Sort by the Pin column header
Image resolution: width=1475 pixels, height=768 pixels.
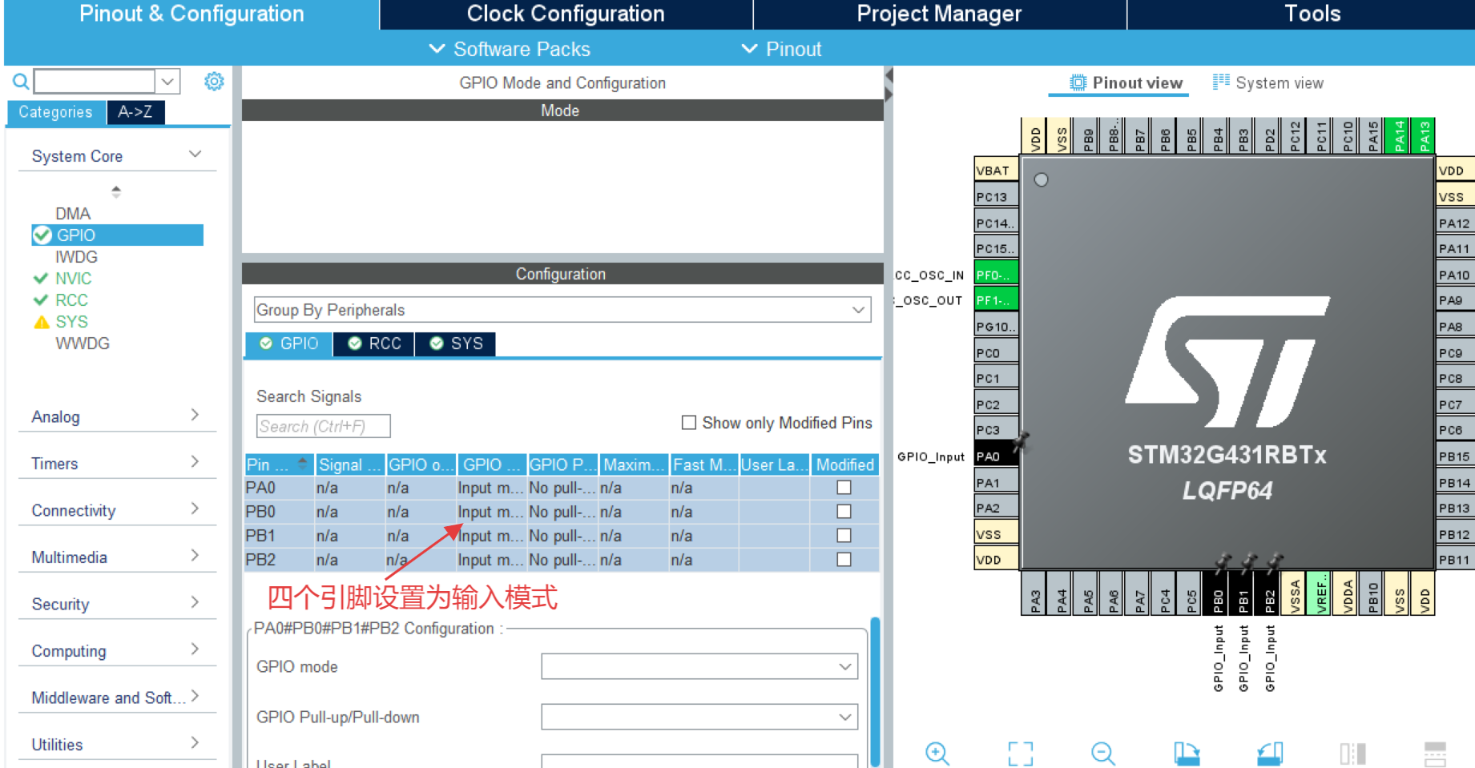point(278,464)
